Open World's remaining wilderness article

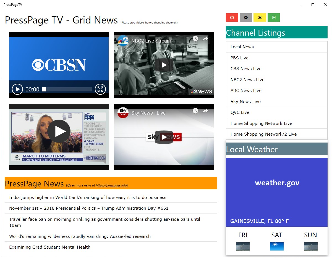pyautogui.click(x=111, y=236)
